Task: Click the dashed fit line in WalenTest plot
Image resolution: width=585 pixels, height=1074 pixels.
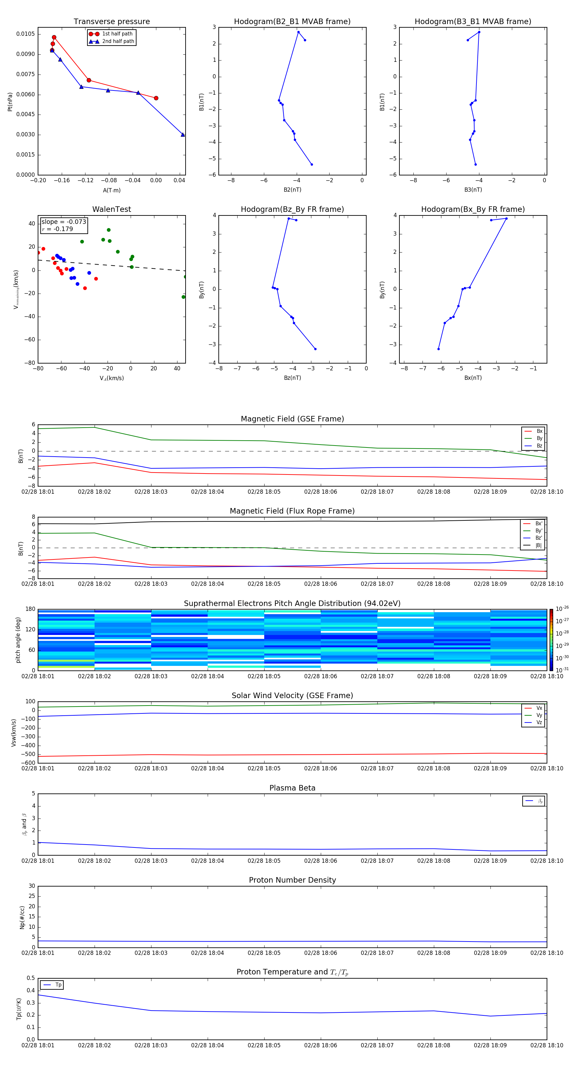Action: (x=111, y=265)
